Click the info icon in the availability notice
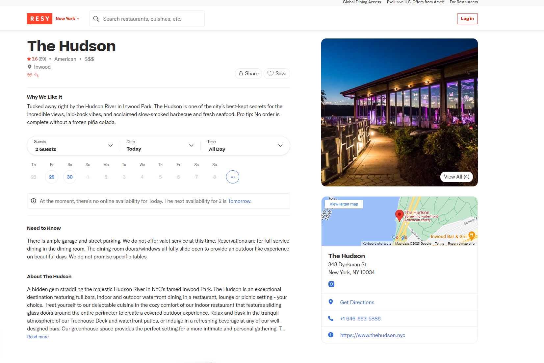Screen dimensions: 544x363 point(34,201)
